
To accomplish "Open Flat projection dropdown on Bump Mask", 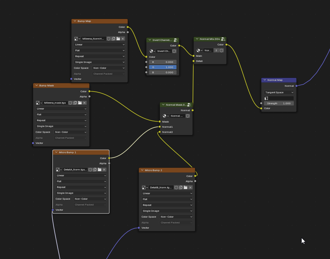I will pyautogui.click(x=61, y=114).
